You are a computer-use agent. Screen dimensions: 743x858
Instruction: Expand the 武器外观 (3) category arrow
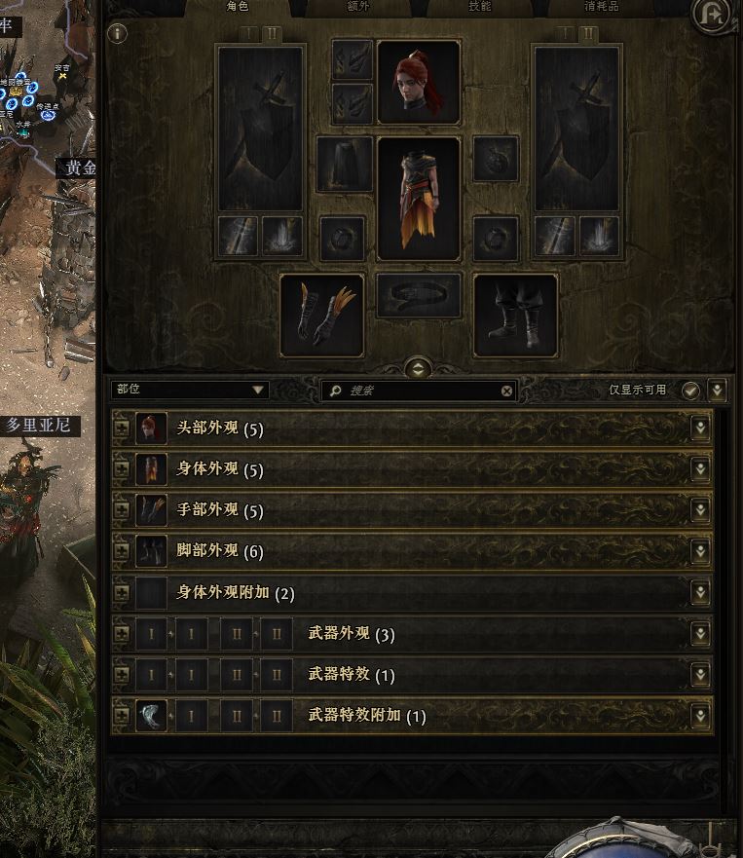(x=700, y=634)
